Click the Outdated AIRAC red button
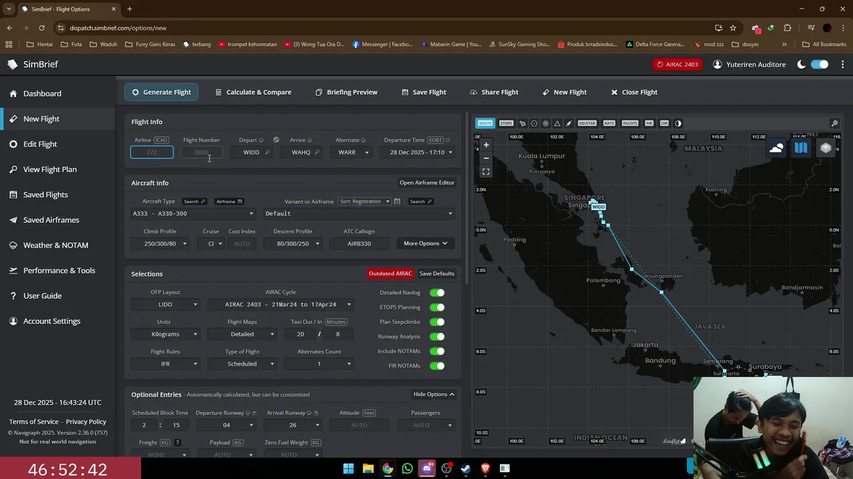This screenshot has width=853, height=479. click(x=391, y=273)
